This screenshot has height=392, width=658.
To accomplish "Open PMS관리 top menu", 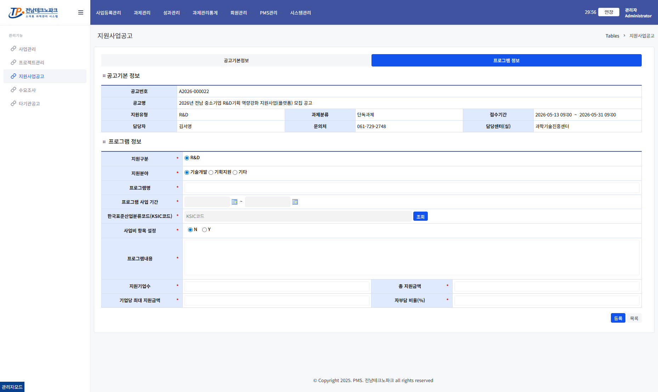I will tap(268, 13).
